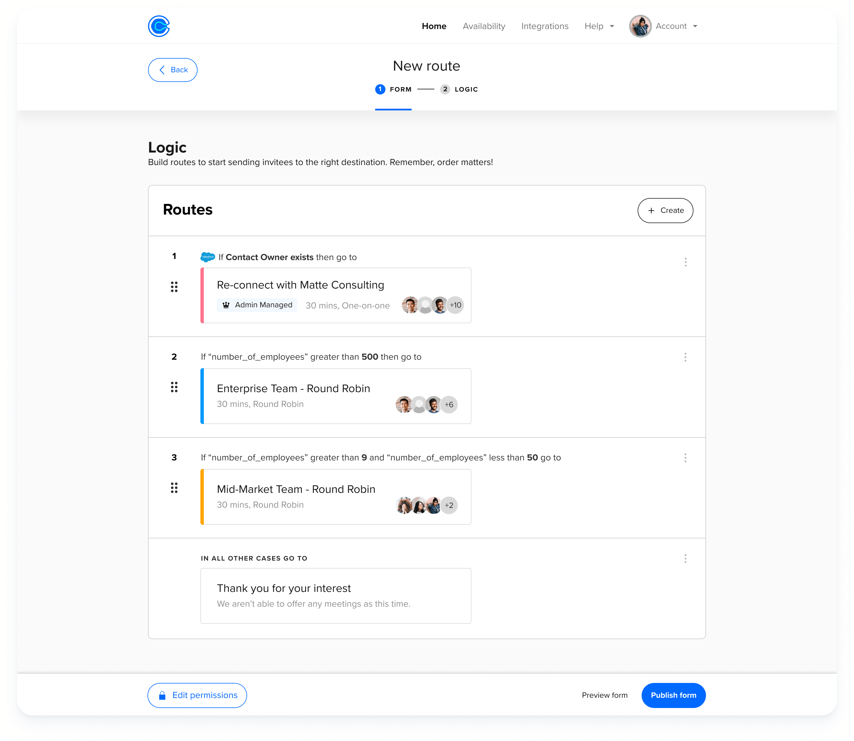Expand the Help dropdown menu
This screenshot has width=854, height=741.
click(x=599, y=26)
